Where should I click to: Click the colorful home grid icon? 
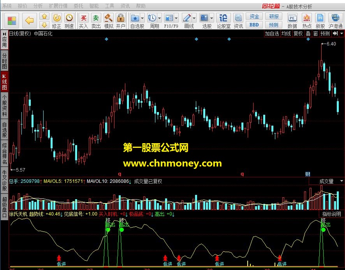click(12, 21)
